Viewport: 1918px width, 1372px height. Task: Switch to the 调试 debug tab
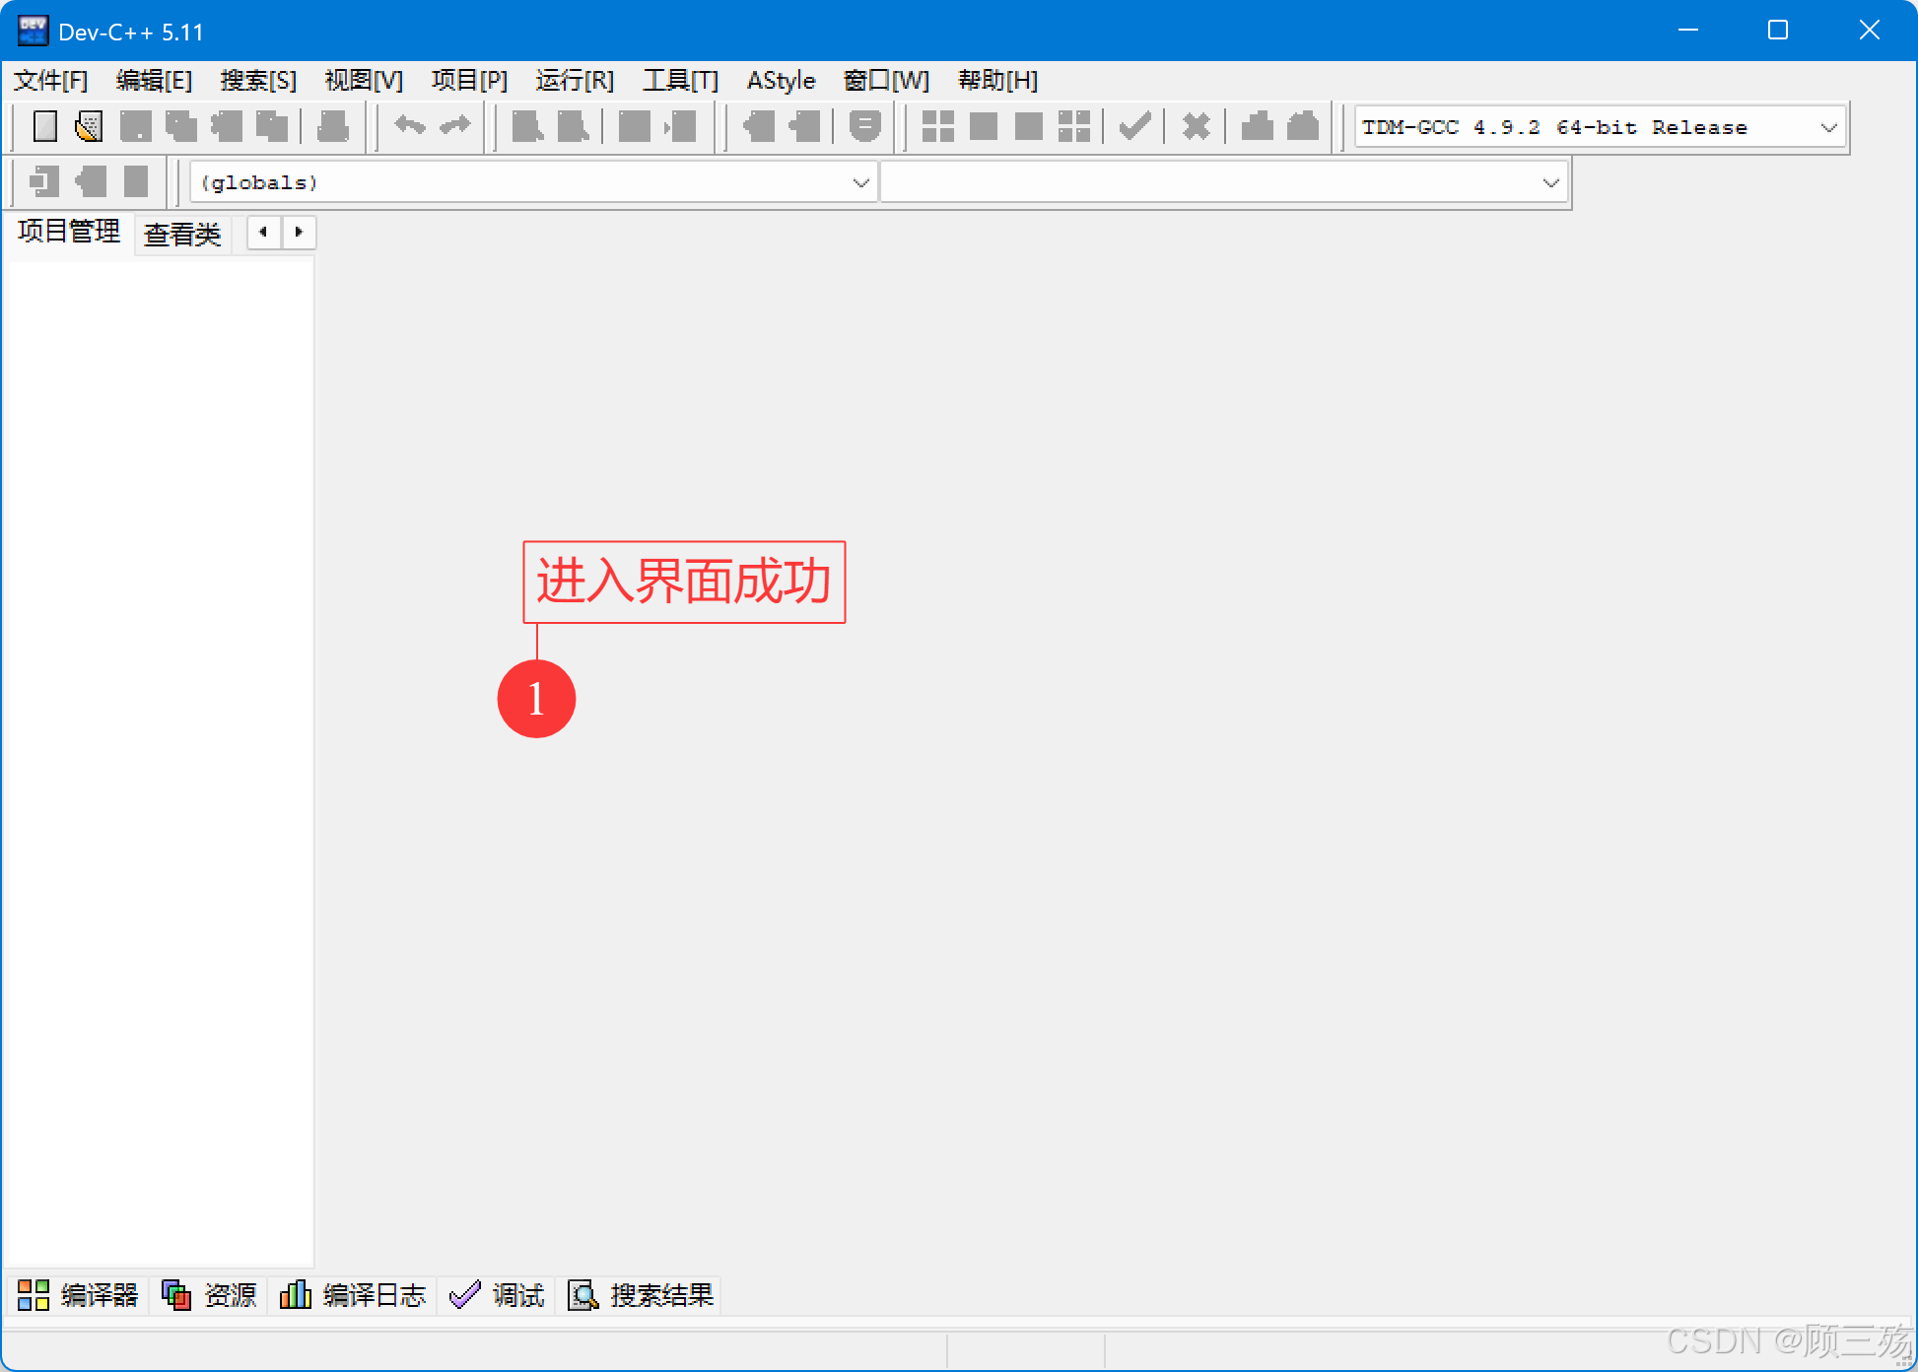(498, 1294)
